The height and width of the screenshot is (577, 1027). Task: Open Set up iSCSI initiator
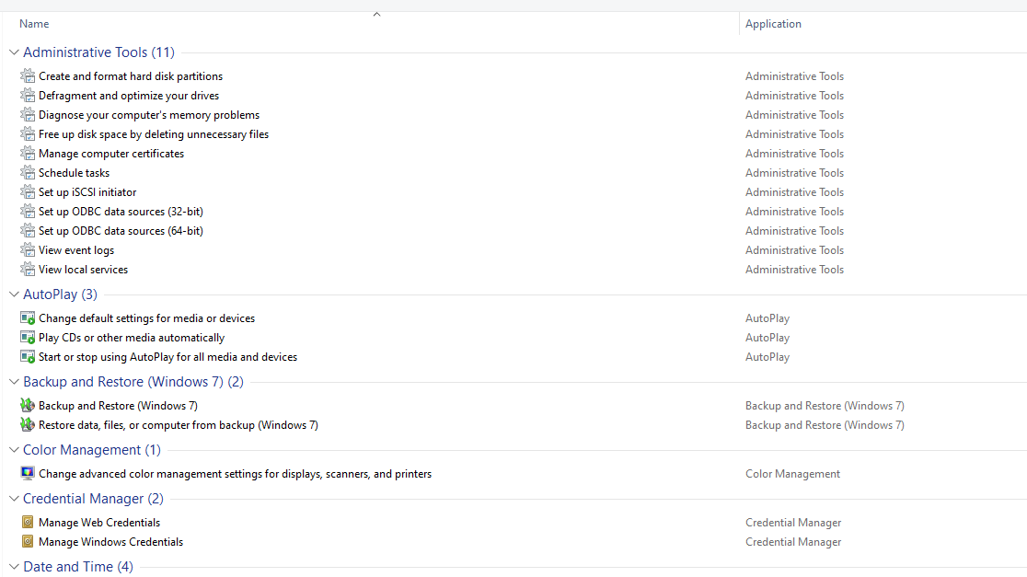pyautogui.click(x=87, y=192)
